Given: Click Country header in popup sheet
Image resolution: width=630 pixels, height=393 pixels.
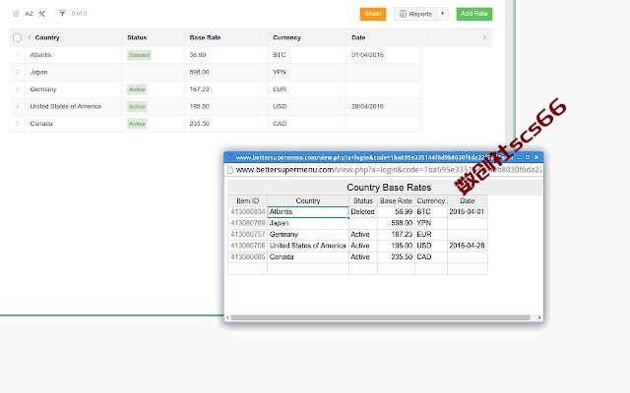Looking at the screenshot, I should coord(308,200).
